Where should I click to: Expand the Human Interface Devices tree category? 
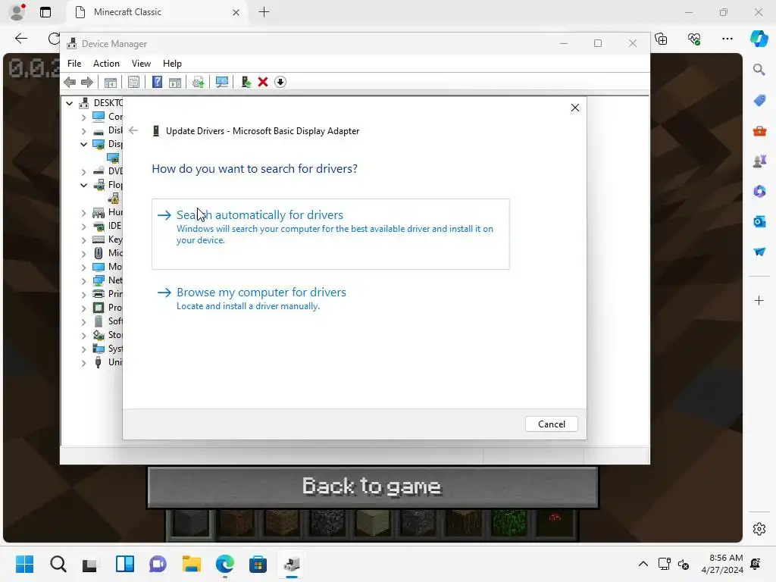click(x=83, y=212)
